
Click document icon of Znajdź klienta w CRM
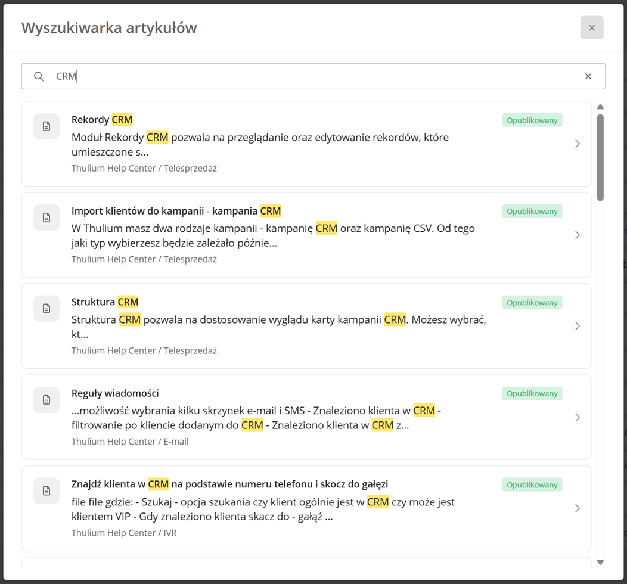click(46, 491)
